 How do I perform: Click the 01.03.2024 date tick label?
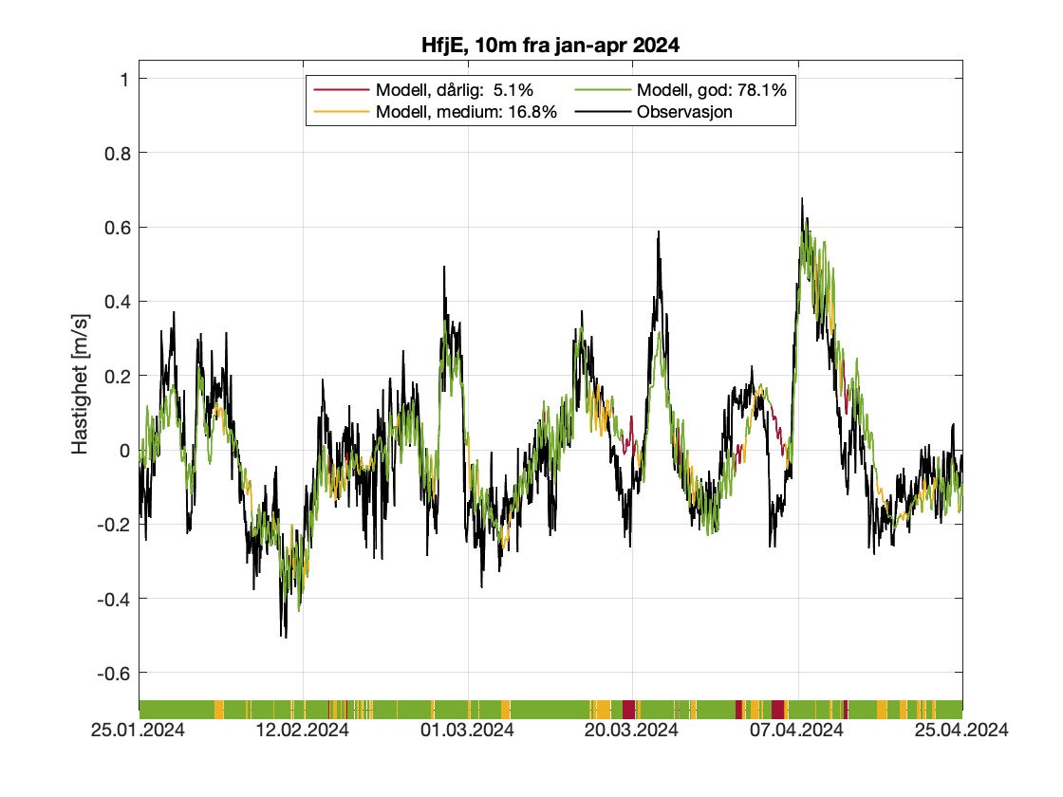(x=468, y=731)
